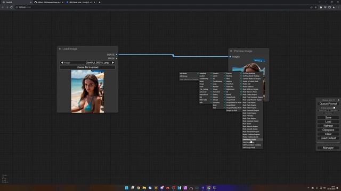
Task: Click the Load Image preview thumbnail
Action: coord(87,91)
